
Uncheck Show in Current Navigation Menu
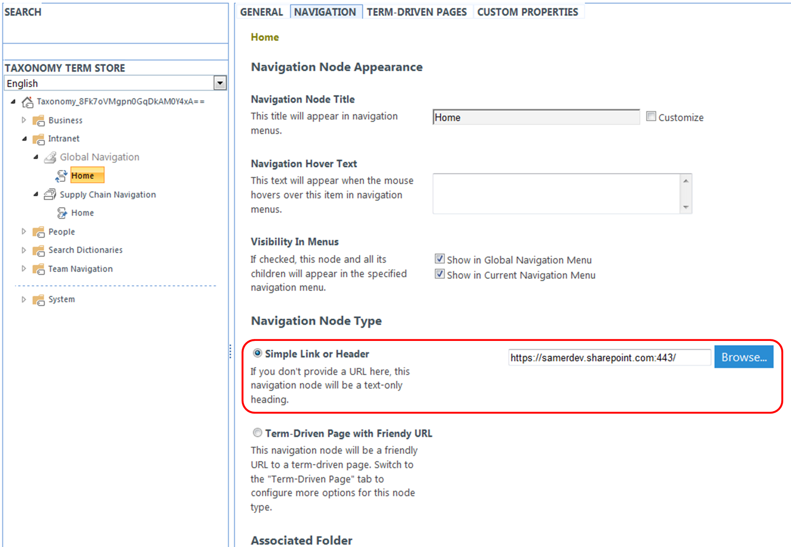[439, 274]
